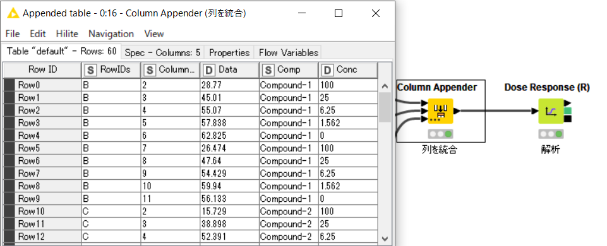Click the black square port on Dose Response

pos(567,119)
